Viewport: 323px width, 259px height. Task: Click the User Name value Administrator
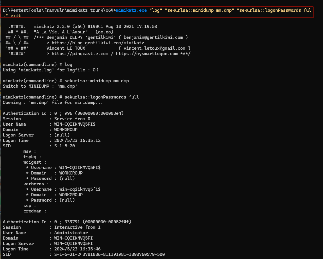point(71,233)
